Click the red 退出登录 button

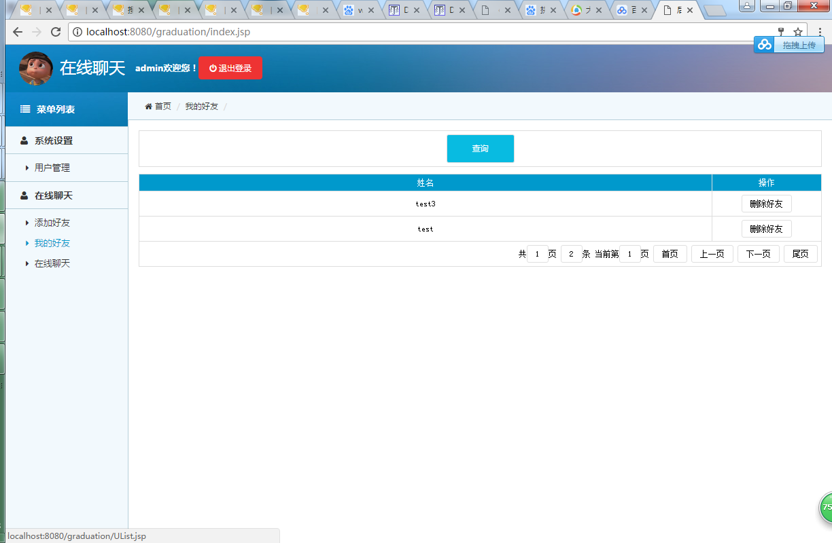coord(230,69)
